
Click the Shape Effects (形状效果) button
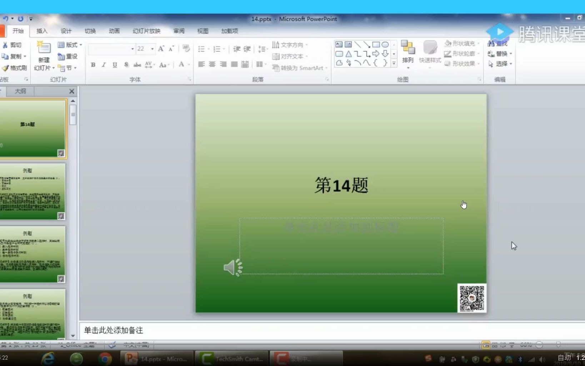point(462,64)
